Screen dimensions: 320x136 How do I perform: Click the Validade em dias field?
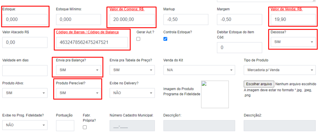coord(25,70)
